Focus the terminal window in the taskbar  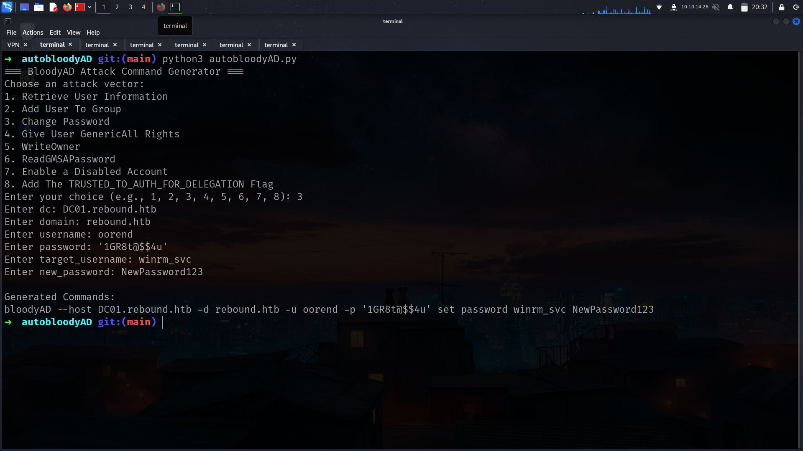pos(175,7)
